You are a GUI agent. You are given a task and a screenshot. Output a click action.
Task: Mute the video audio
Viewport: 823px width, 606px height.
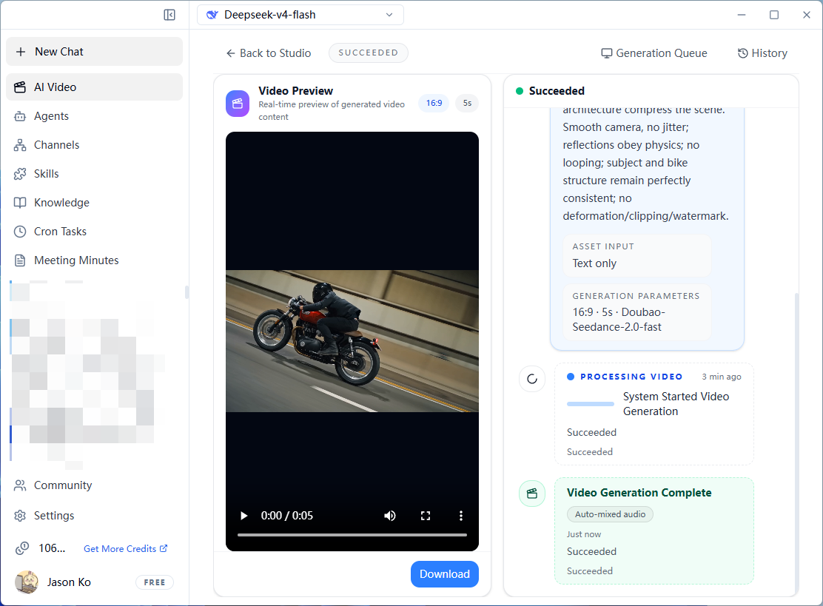[389, 516]
